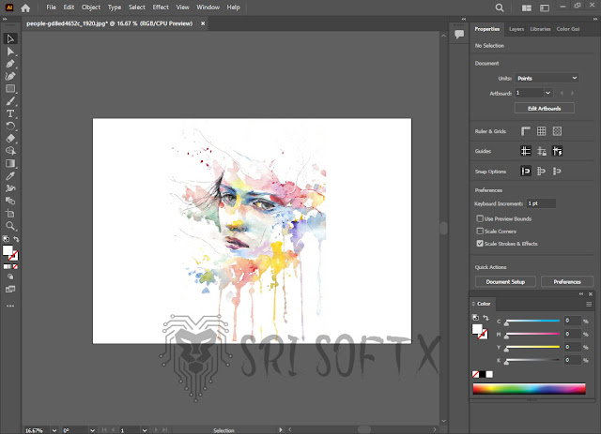Click the Magenta percentage field
Viewport: 601px width, 434px height.
(572, 334)
